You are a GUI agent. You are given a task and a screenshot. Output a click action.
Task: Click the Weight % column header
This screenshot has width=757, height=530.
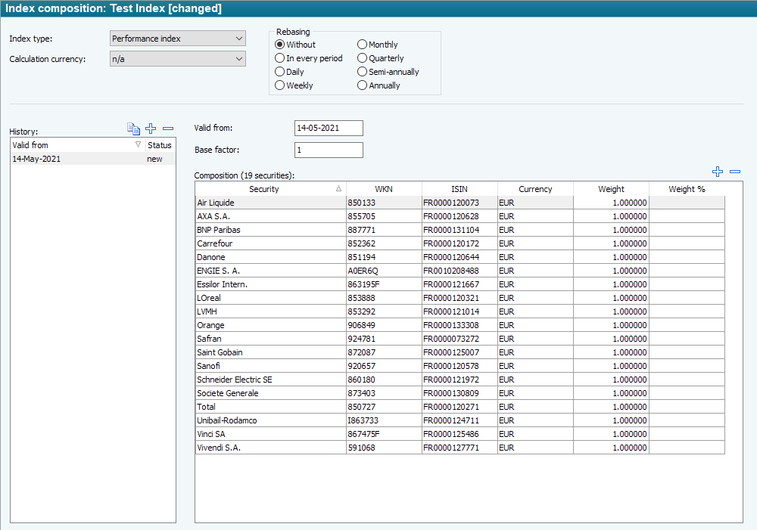[687, 189]
